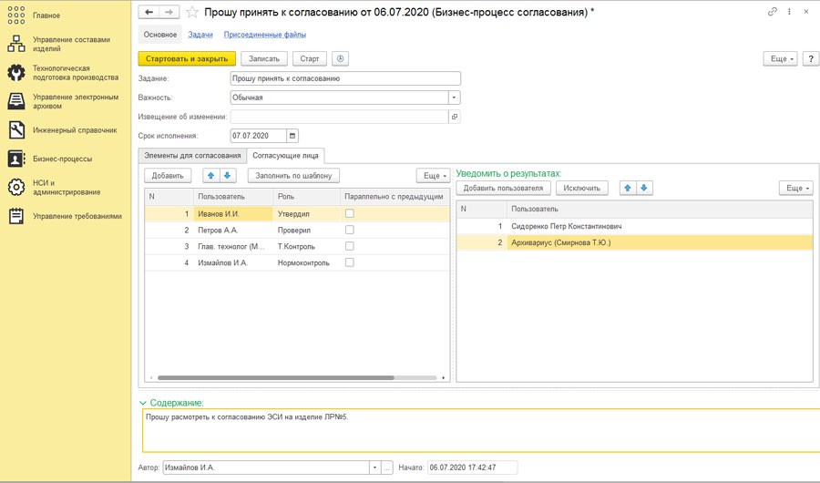Image resolution: width=820 pixels, height=483 pixels.
Task: Click the back navigation arrow
Action: 149,13
